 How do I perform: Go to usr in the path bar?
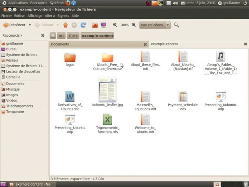[x=61, y=36]
